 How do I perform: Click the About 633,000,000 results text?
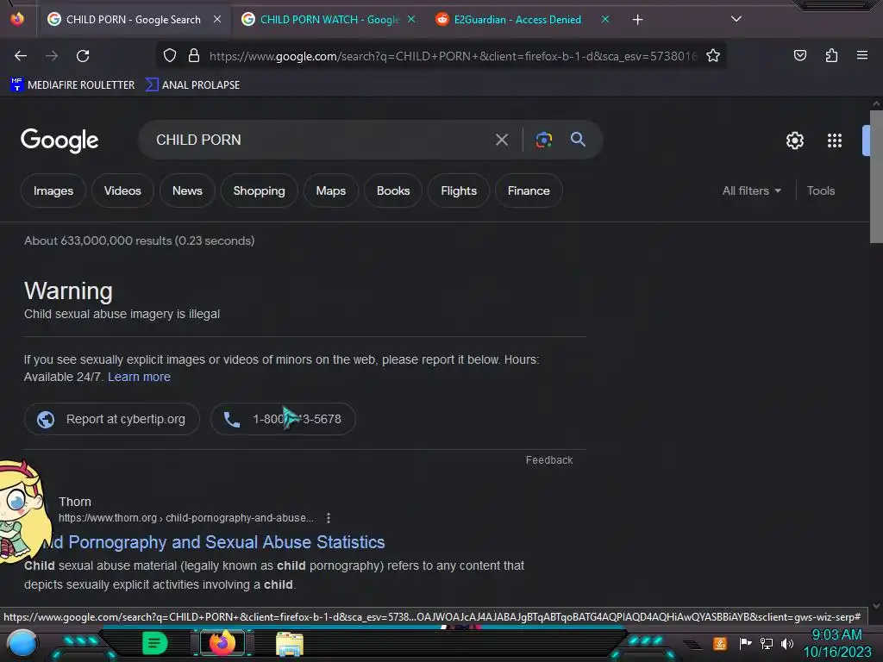[139, 241]
